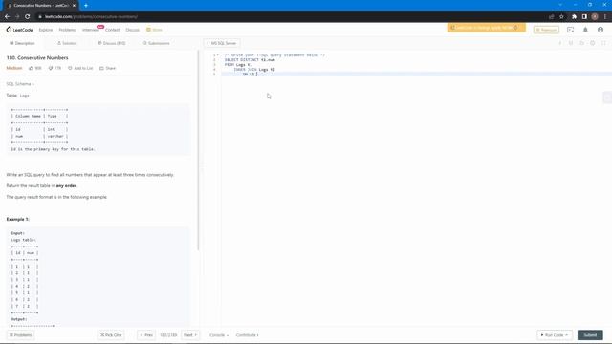
Task: Open the playground icon in the header
Action: [570, 30]
